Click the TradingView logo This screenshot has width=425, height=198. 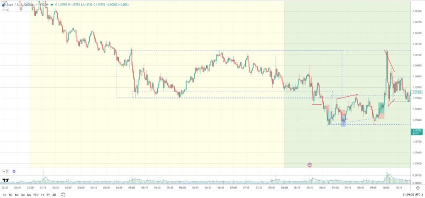(x=5, y=180)
